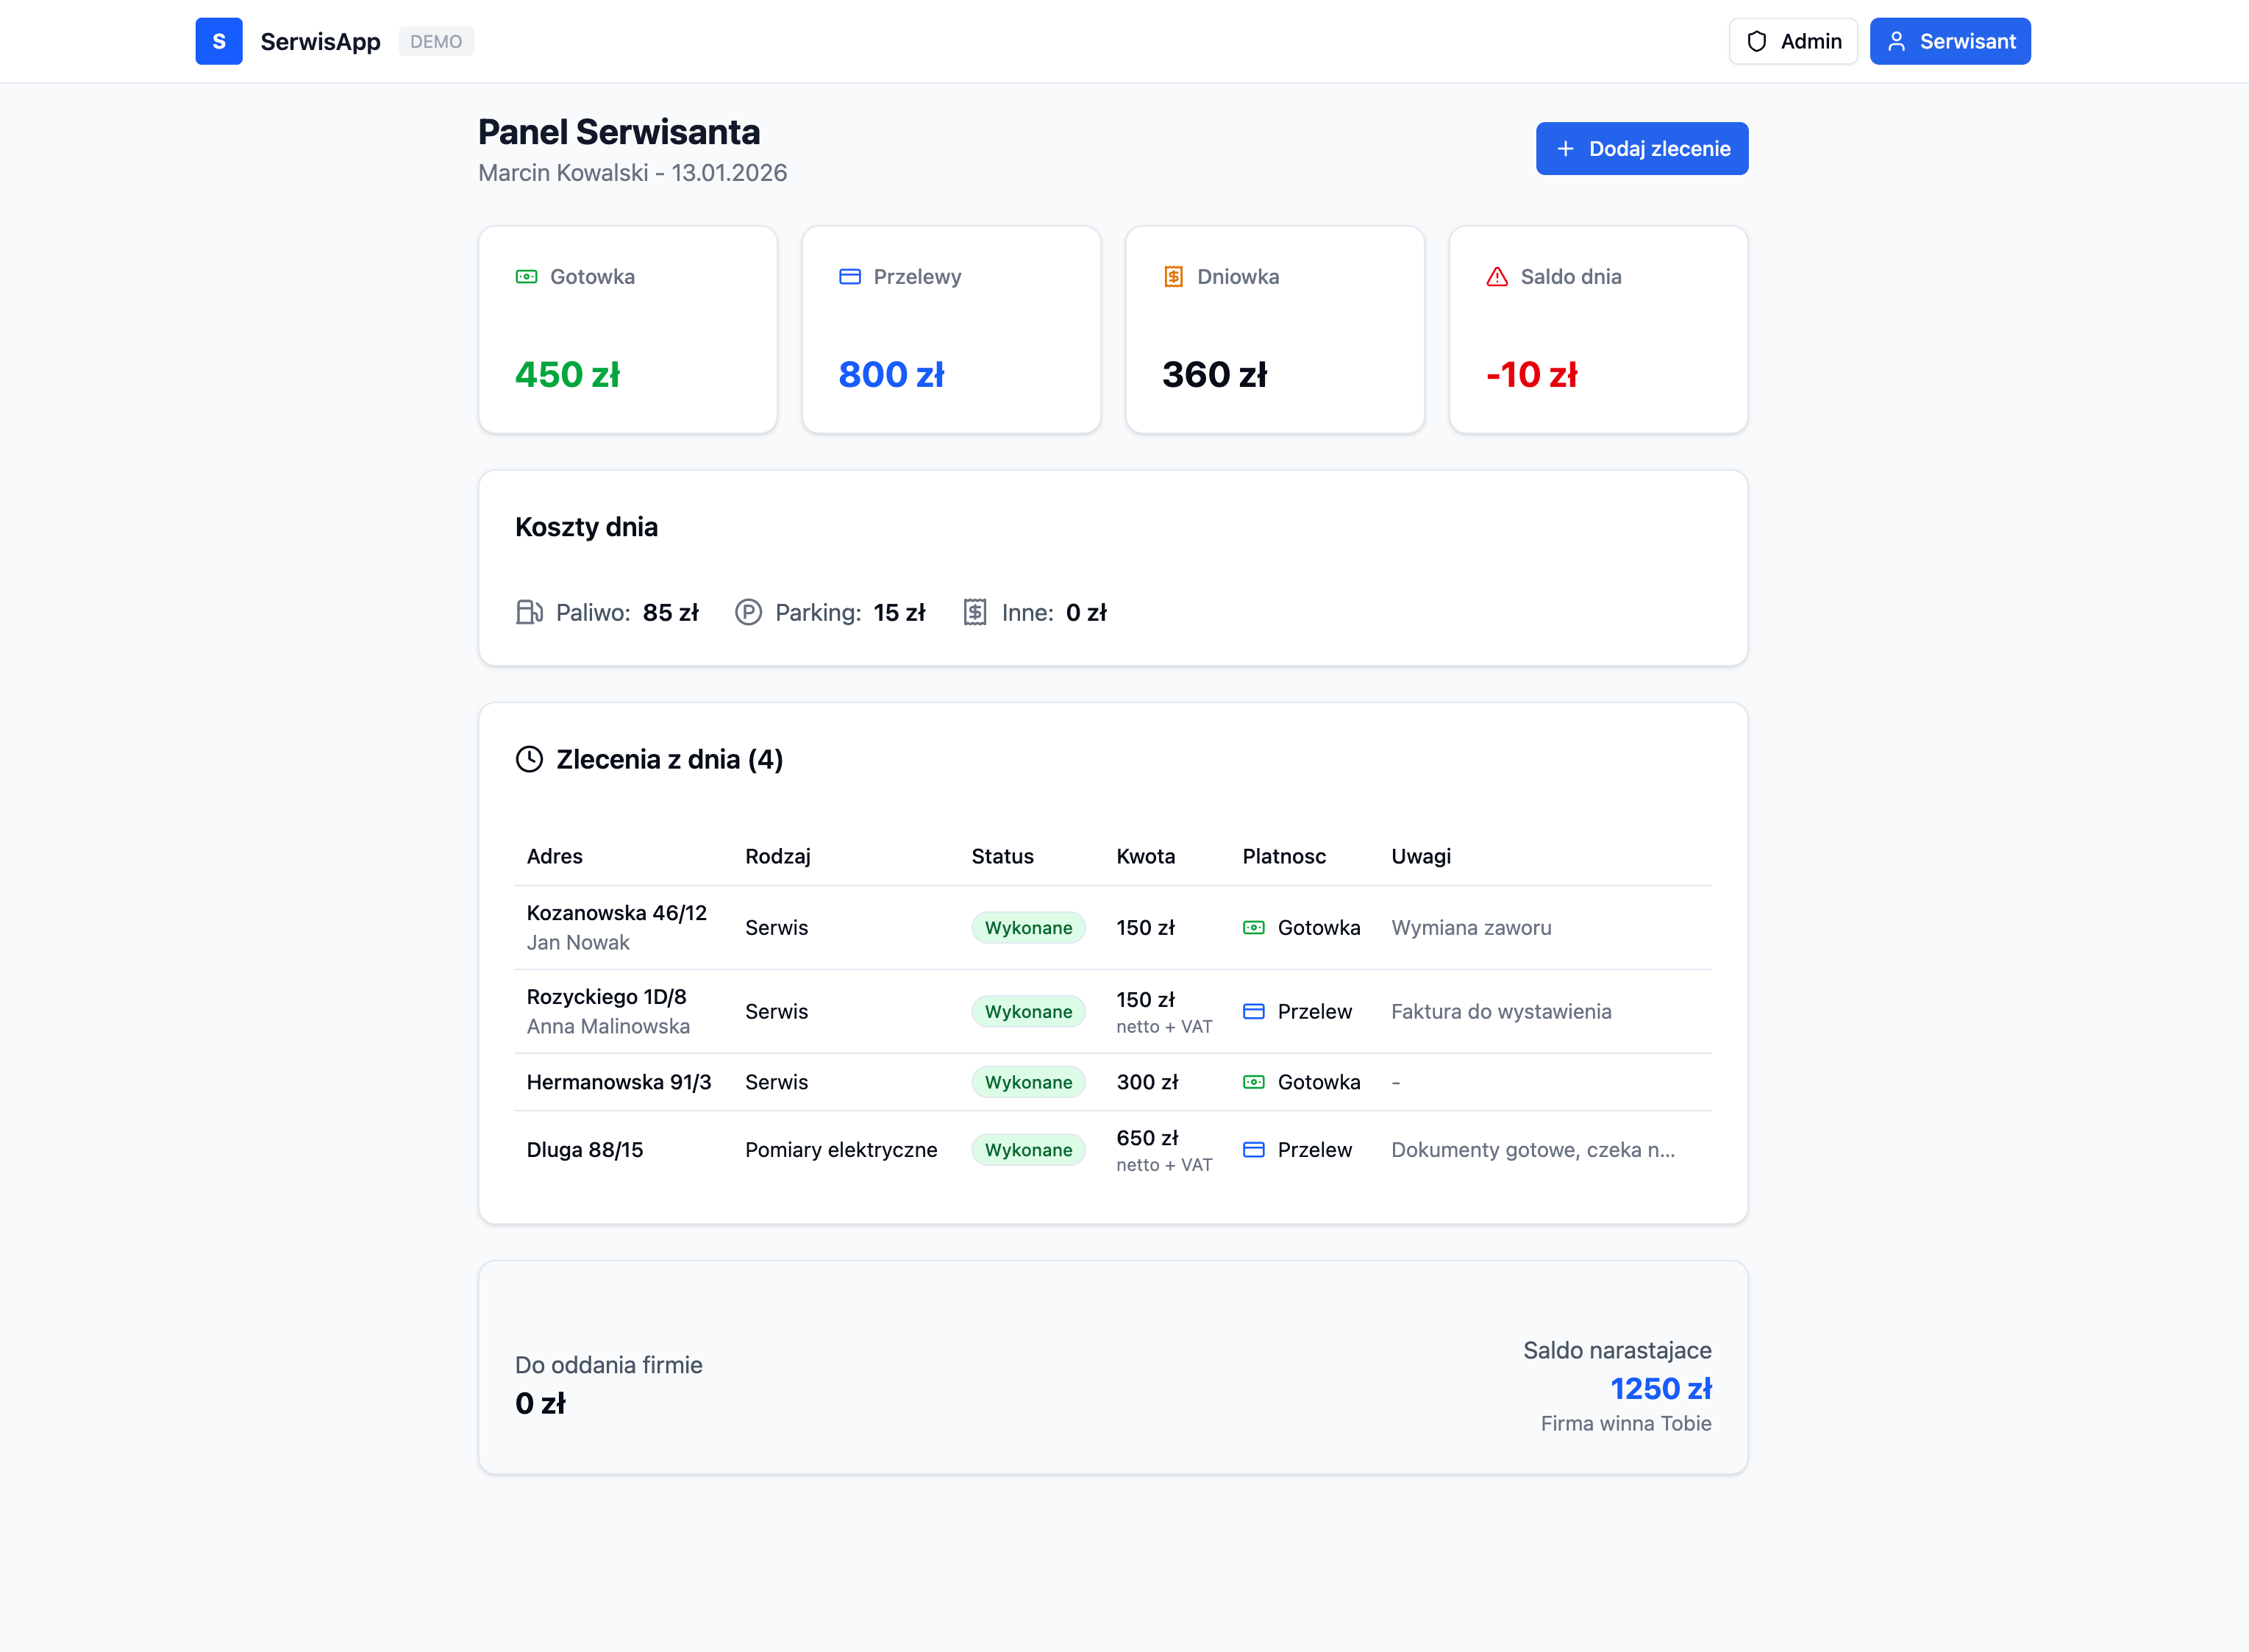Click the 1250 zł Saldo narastajace amount
The height and width of the screenshot is (1652, 2249).
(x=1660, y=1388)
